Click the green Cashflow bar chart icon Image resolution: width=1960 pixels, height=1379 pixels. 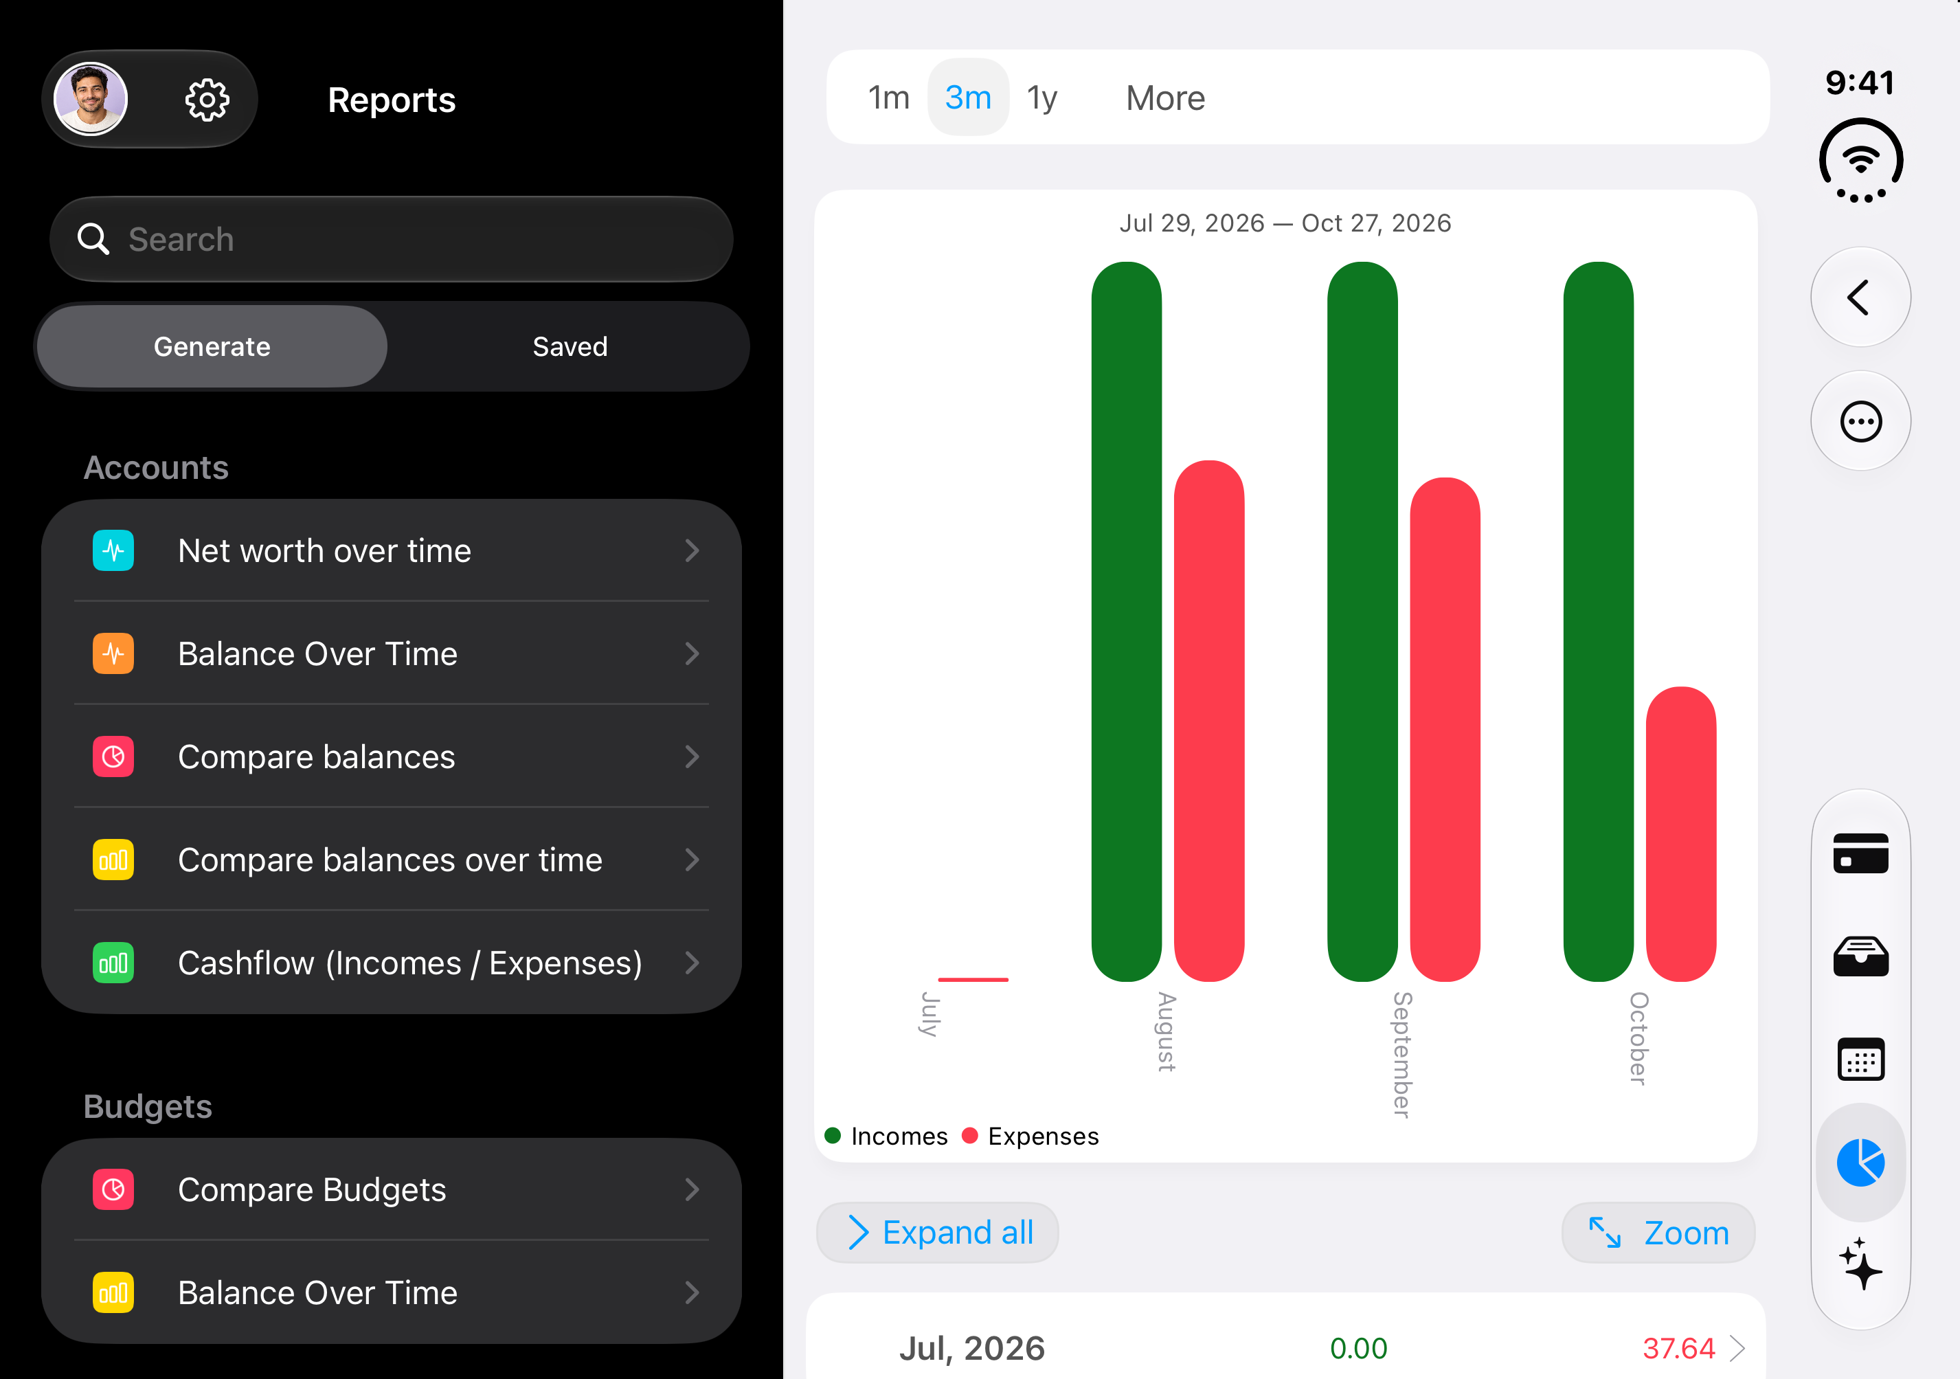113,963
